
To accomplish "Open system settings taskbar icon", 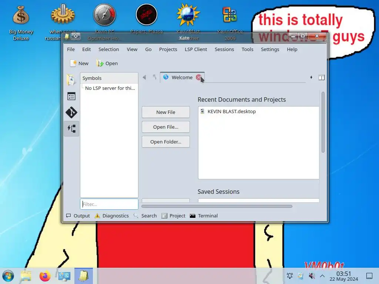I will tap(64, 276).
